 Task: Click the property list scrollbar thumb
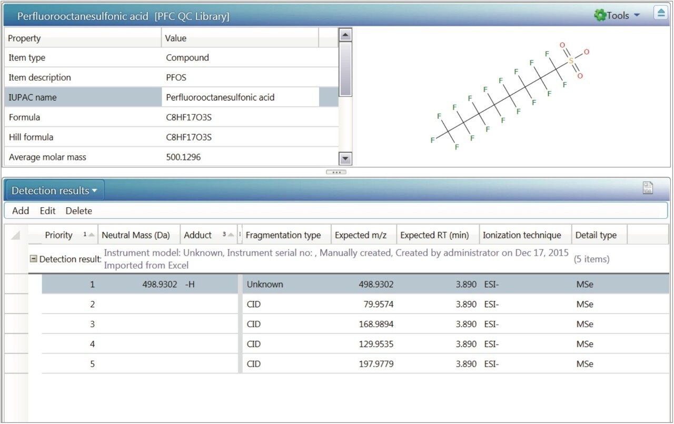345,69
